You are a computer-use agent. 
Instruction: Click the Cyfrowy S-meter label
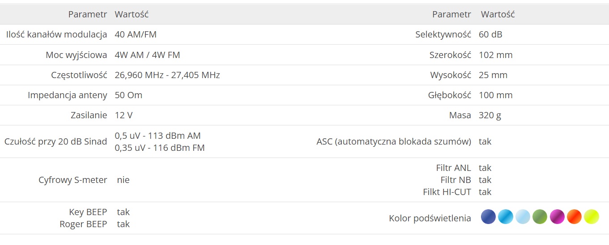[x=73, y=180]
